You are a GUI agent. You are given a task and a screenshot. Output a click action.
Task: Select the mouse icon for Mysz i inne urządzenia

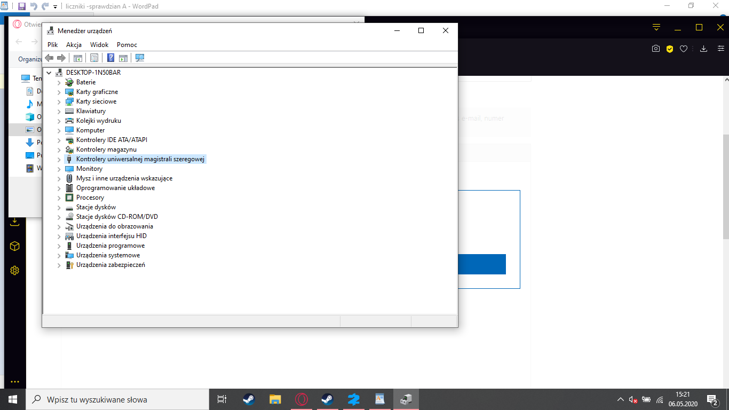click(x=69, y=178)
